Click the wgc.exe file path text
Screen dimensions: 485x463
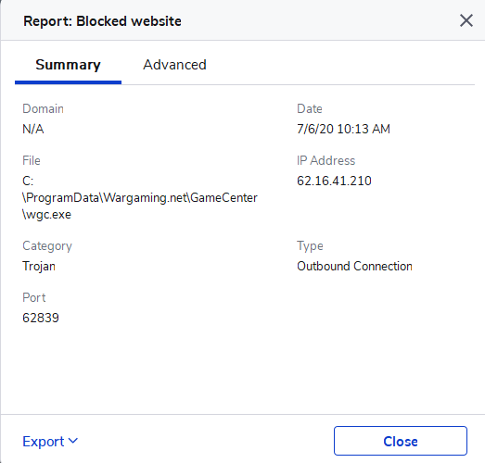(140, 197)
